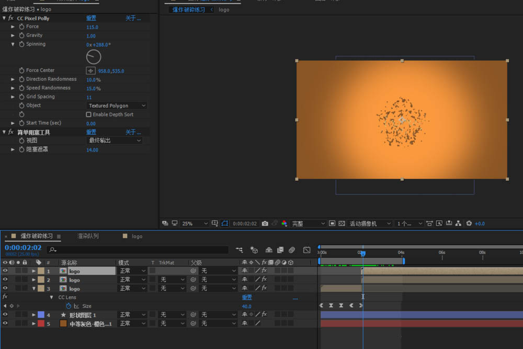523x349 pixels.
Task: Toggle the transparency grid icon in viewer
Action: point(342,224)
